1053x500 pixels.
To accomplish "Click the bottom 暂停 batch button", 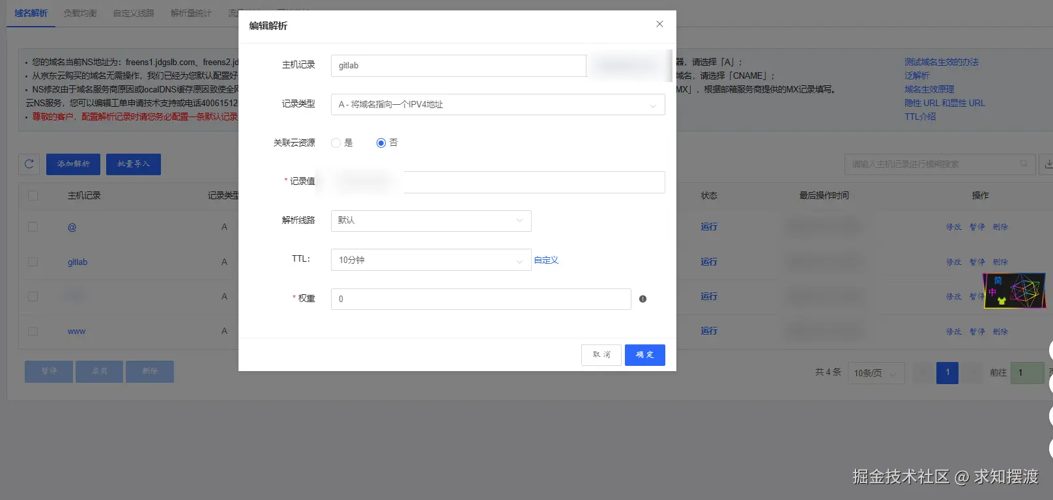I will [x=49, y=372].
